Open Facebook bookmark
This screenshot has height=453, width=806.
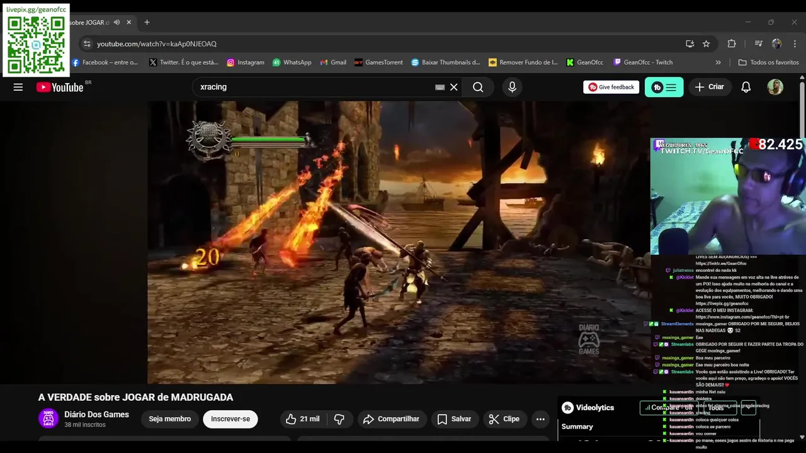[x=105, y=62]
